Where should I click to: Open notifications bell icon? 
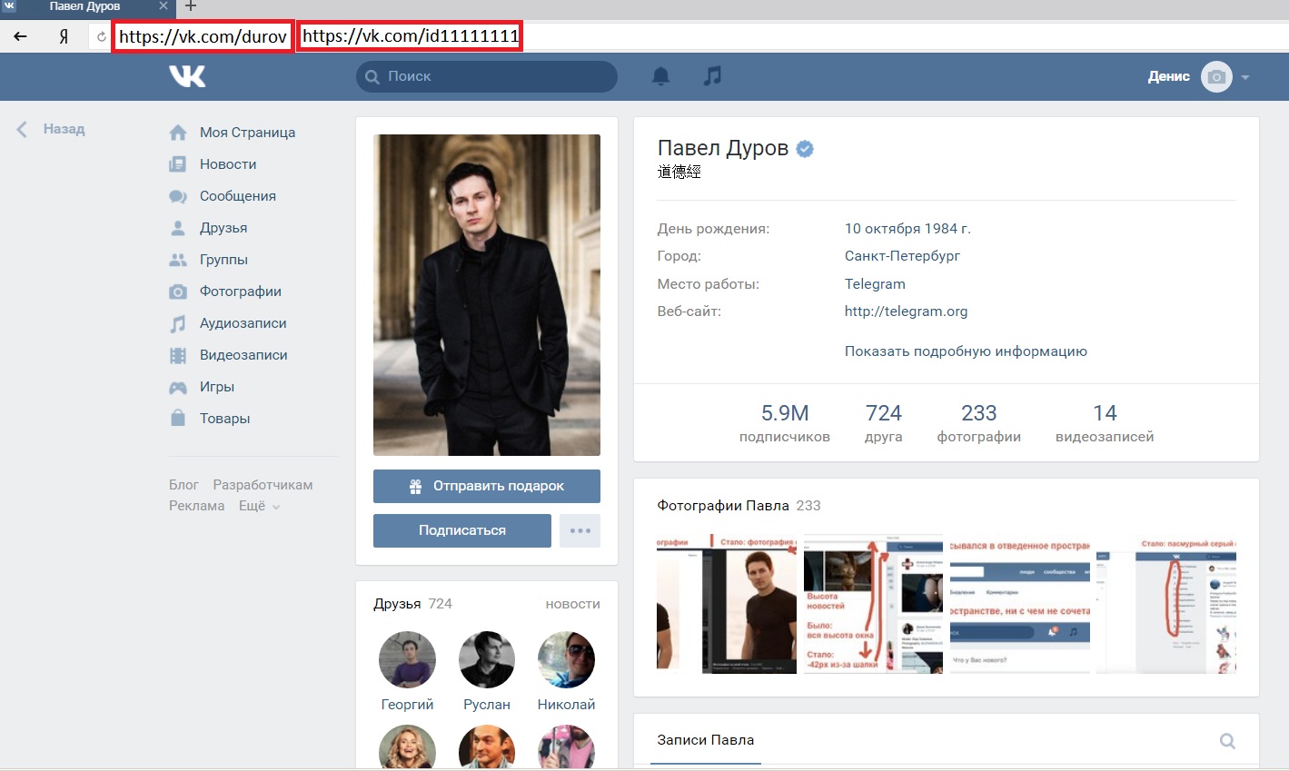point(660,76)
